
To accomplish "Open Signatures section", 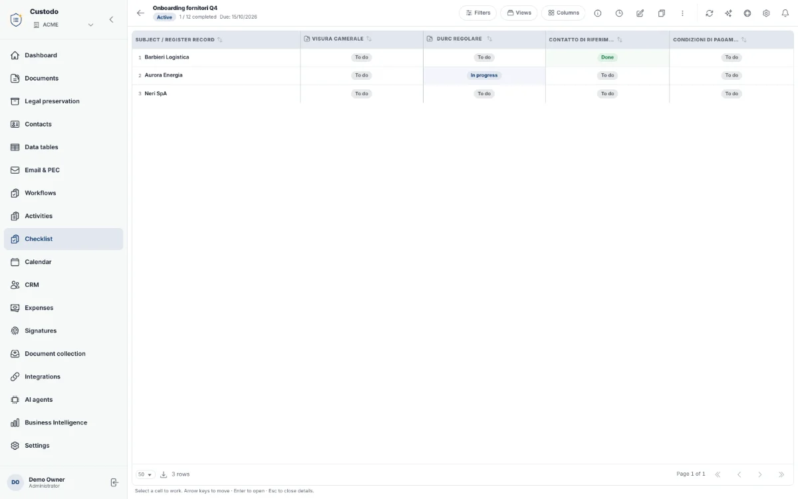I will (63, 331).
